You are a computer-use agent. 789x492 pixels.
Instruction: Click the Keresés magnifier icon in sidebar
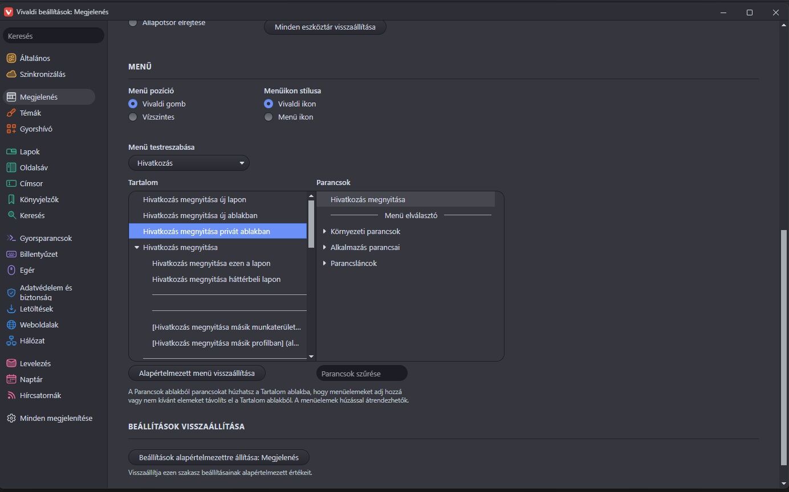coord(11,215)
